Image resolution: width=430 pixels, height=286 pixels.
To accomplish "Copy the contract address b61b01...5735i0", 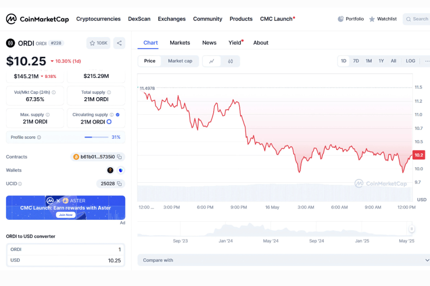I will pyautogui.click(x=119, y=157).
